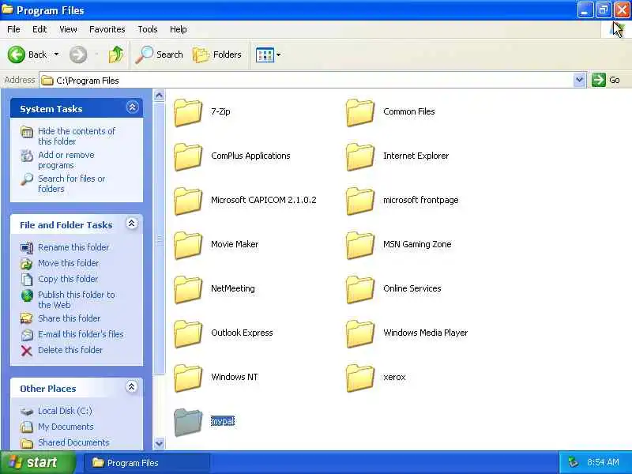Open the Views dropdown arrow
This screenshot has height=474, width=632.
coord(278,55)
